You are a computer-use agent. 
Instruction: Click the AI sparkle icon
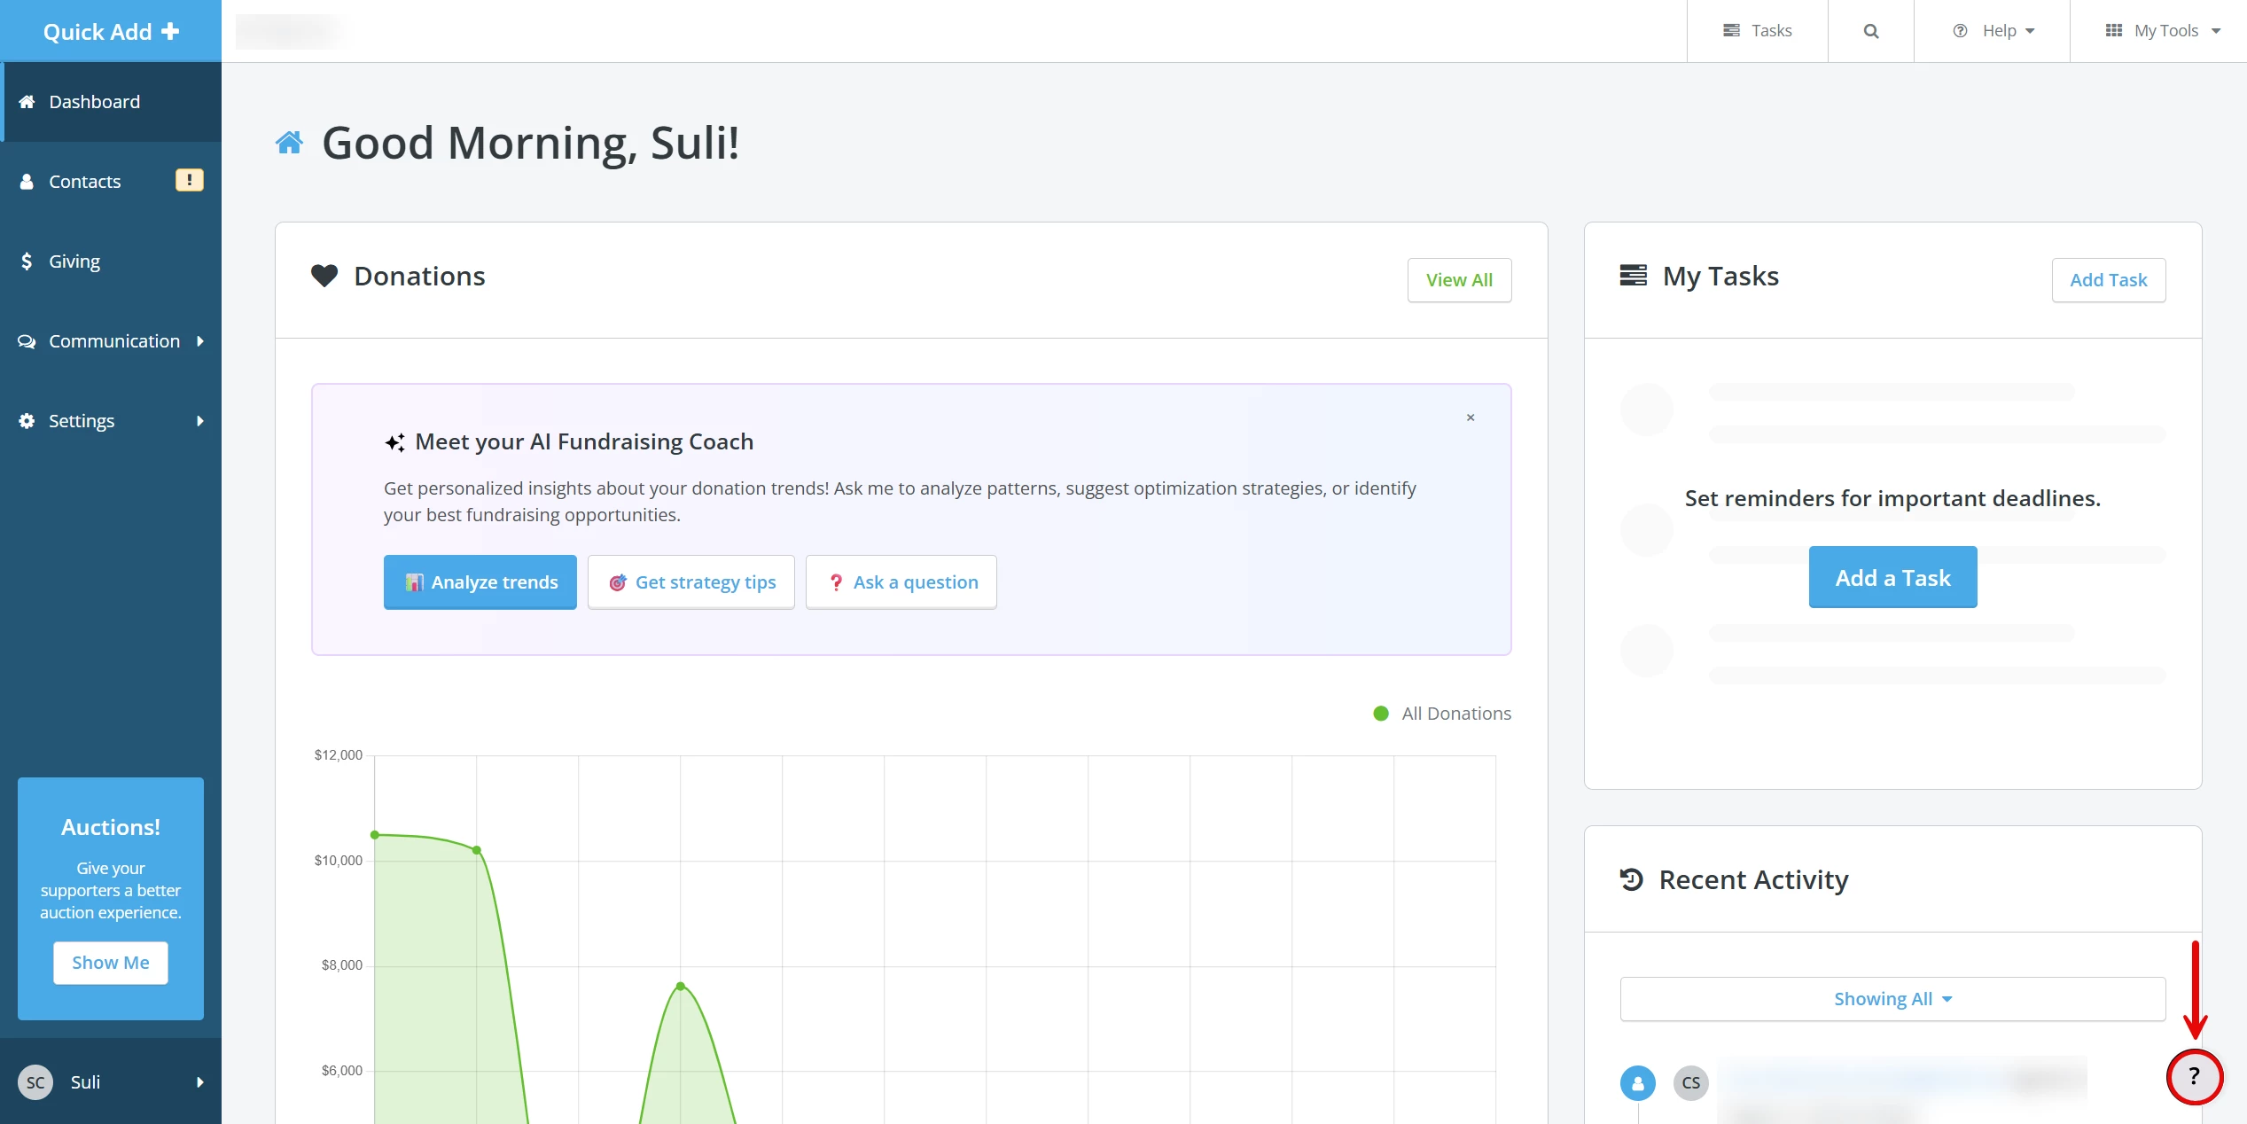coord(395,442)
